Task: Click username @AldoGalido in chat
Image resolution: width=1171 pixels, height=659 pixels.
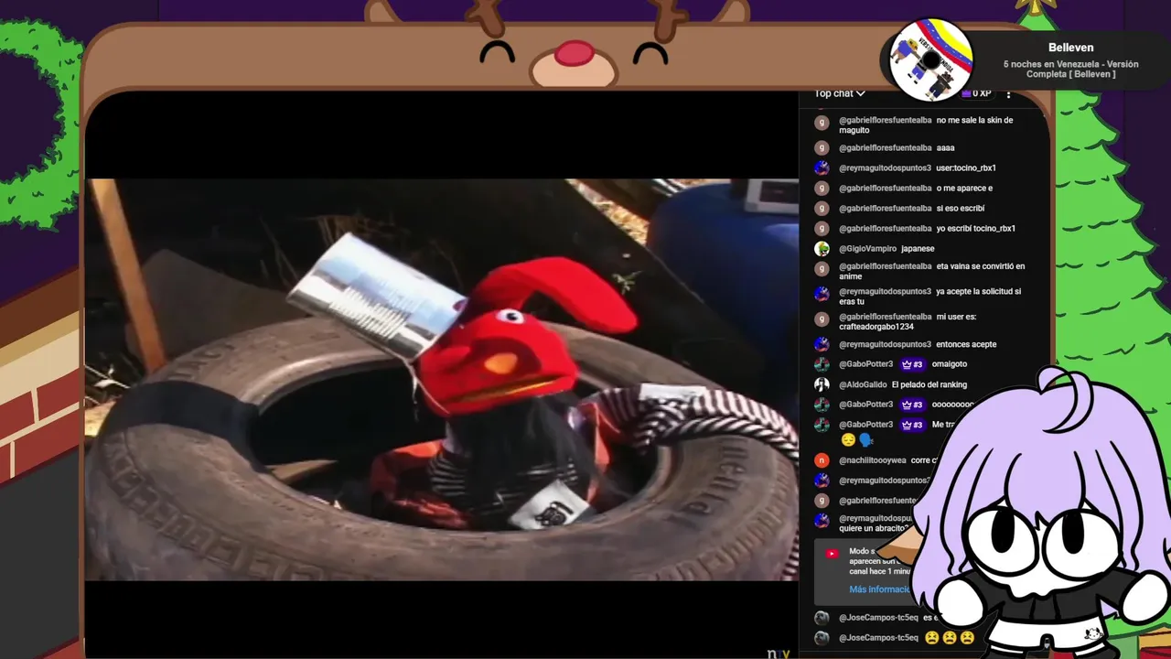Action: pyautogui.click(x=863, y=384)
